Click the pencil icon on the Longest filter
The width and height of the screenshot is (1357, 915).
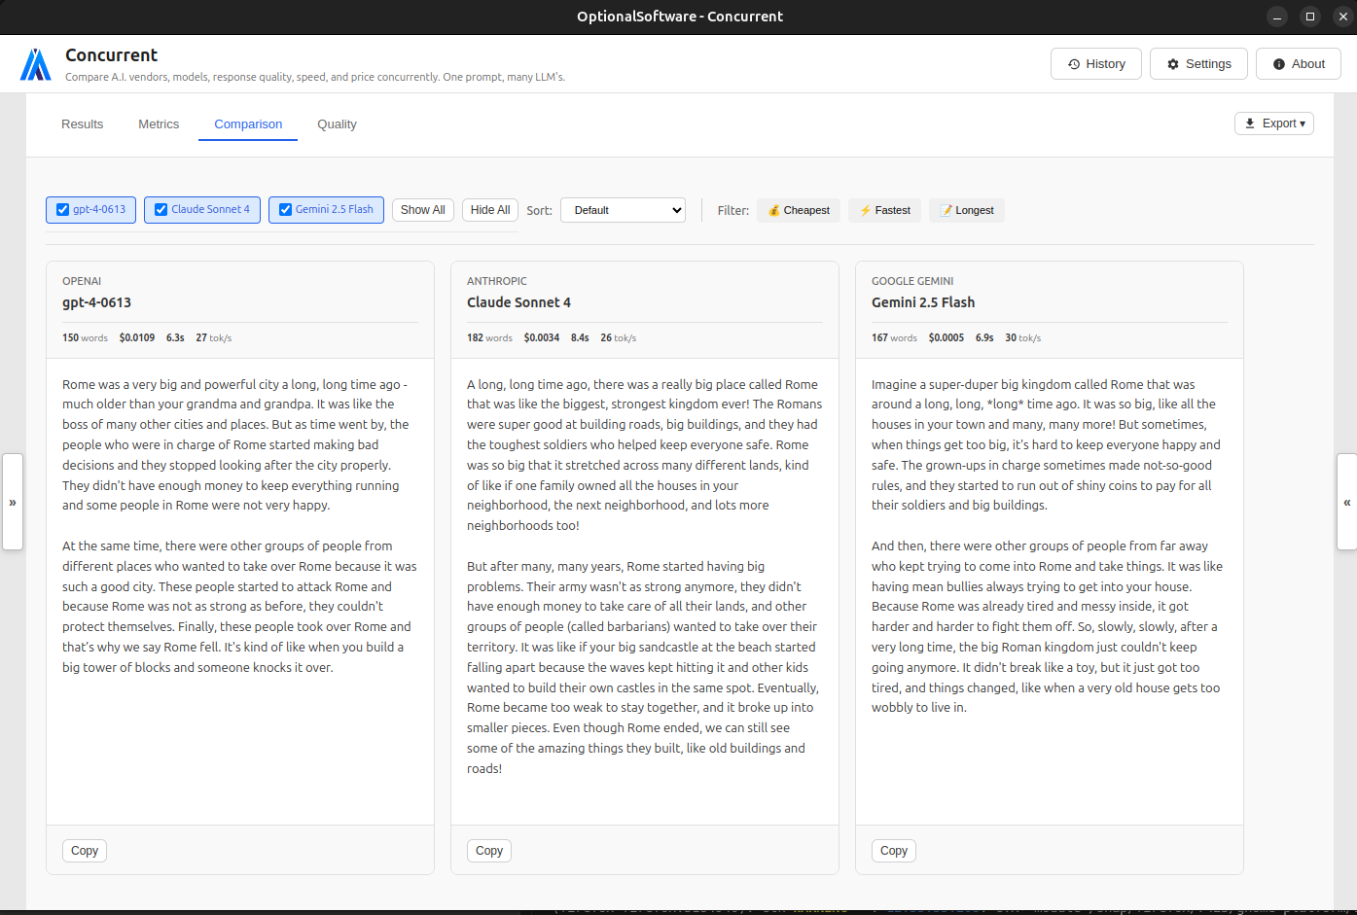click(945, 210)
